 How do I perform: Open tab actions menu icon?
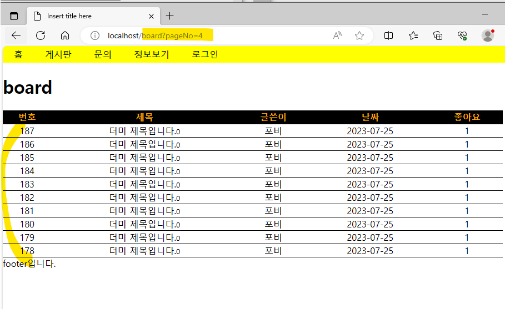click(x=14, y=16)
